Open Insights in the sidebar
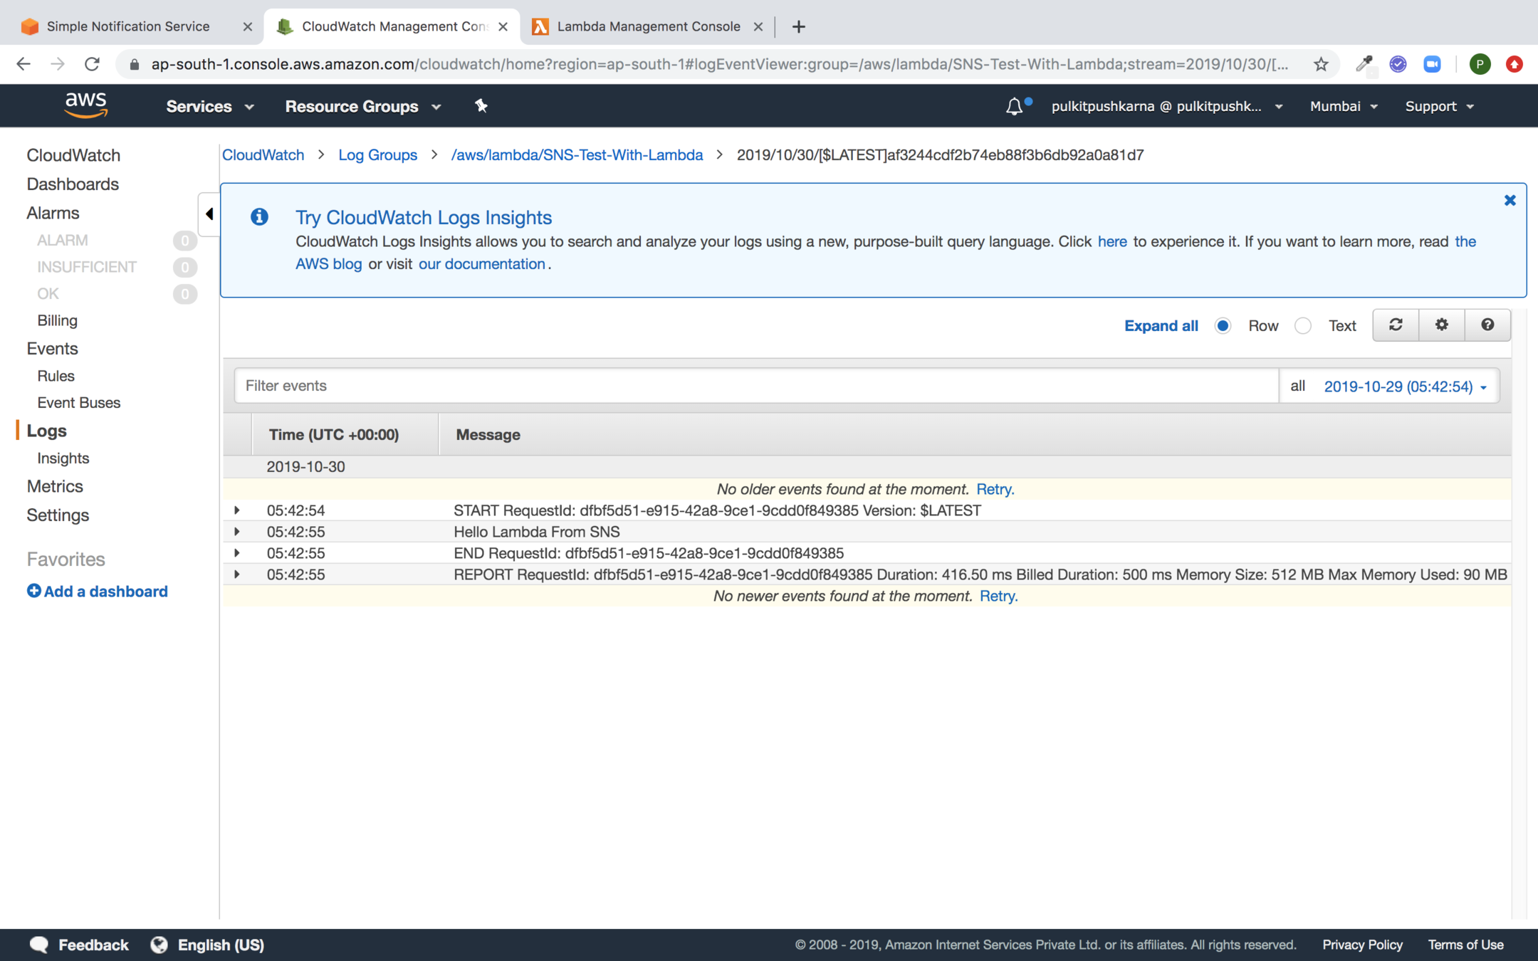The image size is (1538, 961). (x=63, y=458)
